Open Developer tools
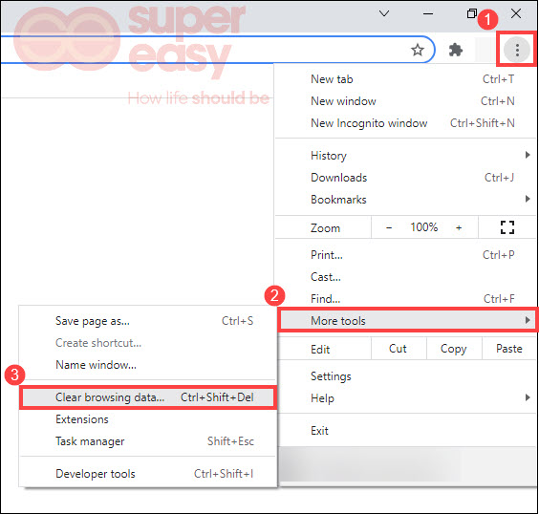Screen dimensions: 539x514 click(148, 474)
